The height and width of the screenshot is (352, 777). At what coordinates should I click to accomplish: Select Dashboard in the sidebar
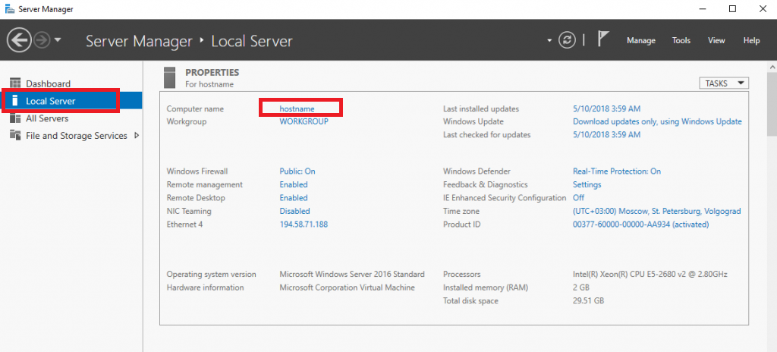(48, 83)
